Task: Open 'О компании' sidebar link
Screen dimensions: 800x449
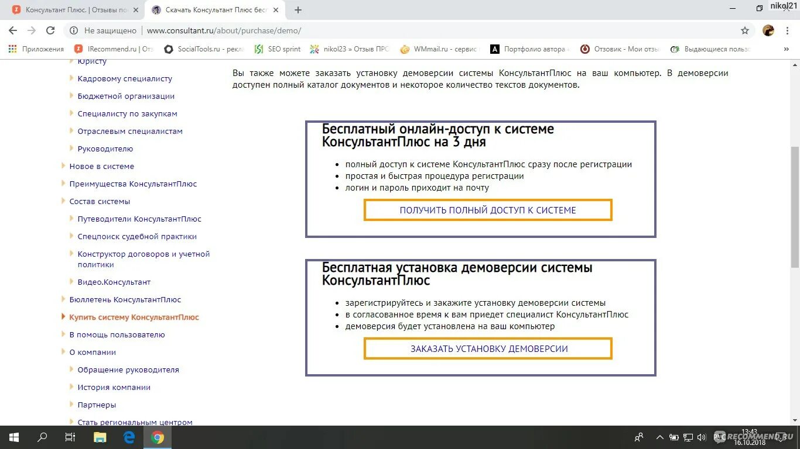Action: pos(93,352)
